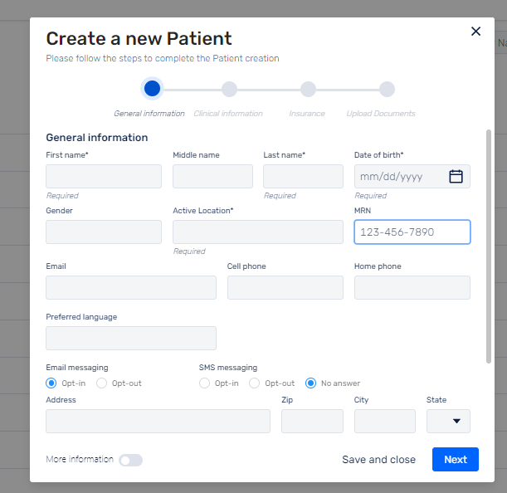This screenshot has height=493, width=507.
Task: Jump to the Insurance step circle
Action: (x=308, y=89)
